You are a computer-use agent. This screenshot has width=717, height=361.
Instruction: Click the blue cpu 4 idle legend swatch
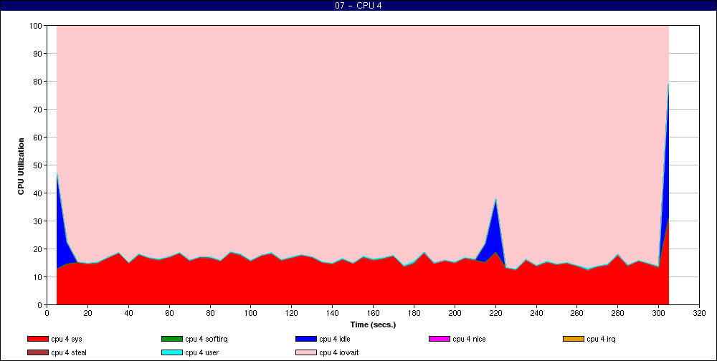[x=306, y=339]
